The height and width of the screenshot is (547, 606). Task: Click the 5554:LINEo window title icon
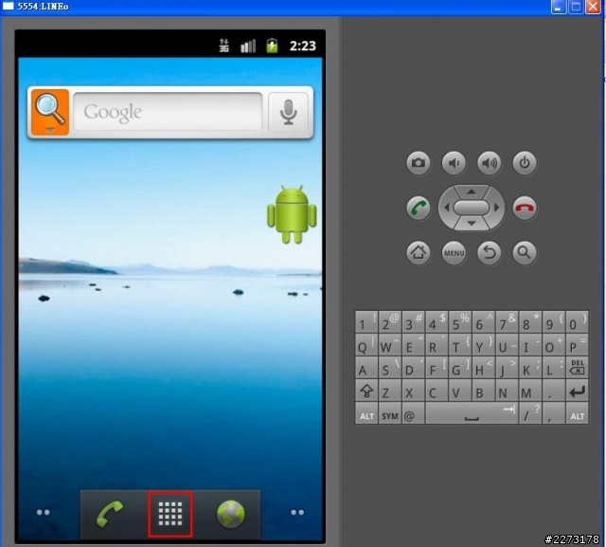point(9,6)
